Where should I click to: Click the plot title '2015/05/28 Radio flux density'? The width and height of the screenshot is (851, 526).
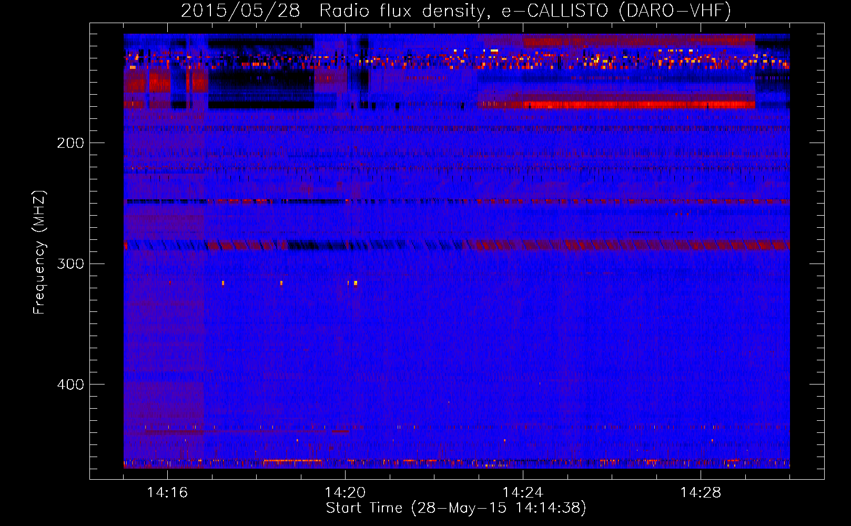[x=333, y=11]
